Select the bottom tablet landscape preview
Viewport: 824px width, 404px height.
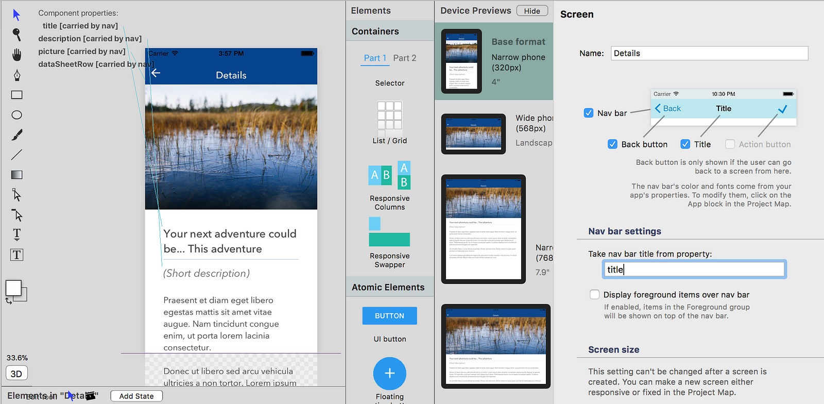pyautogui.click(x=496, y=346)
